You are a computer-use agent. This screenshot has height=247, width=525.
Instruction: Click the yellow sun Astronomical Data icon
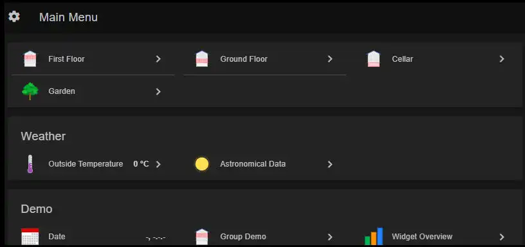click(202, 164)
